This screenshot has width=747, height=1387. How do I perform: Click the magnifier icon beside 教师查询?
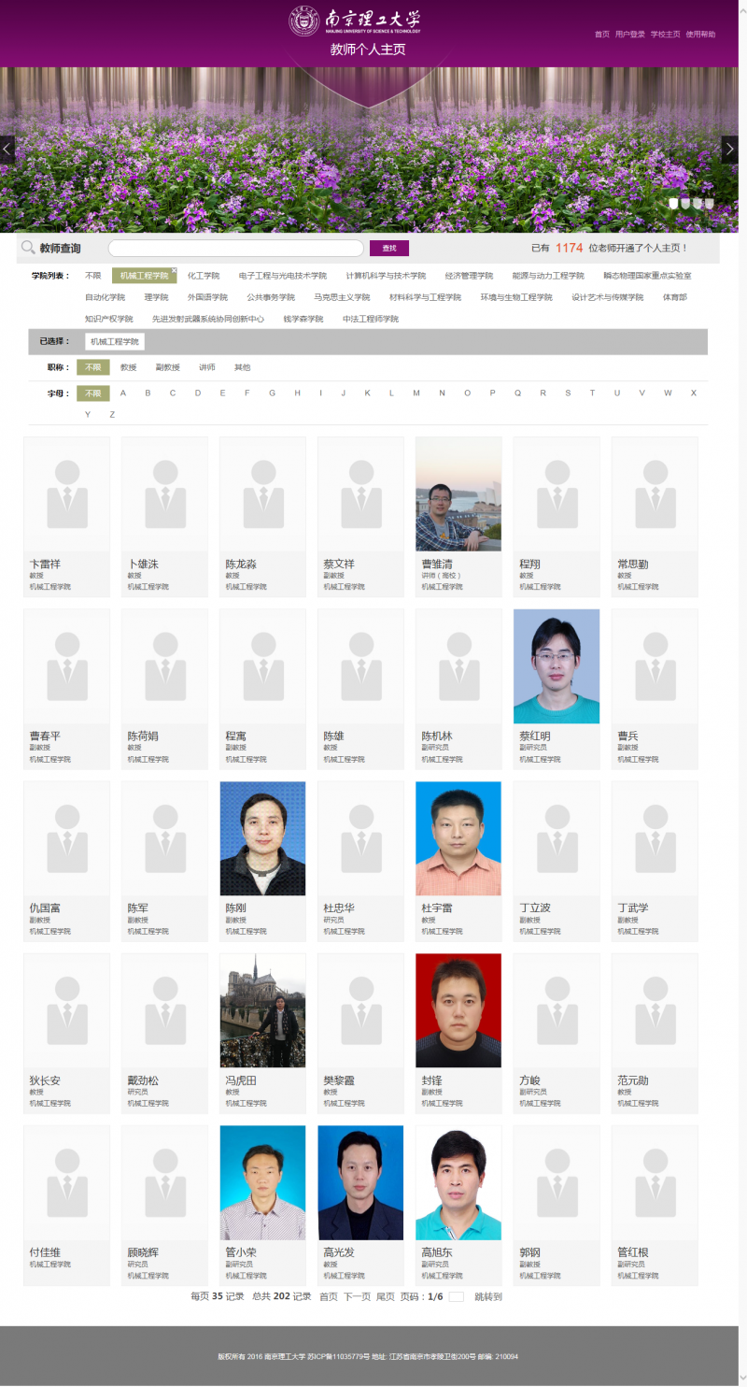click(x=28, y=247)
